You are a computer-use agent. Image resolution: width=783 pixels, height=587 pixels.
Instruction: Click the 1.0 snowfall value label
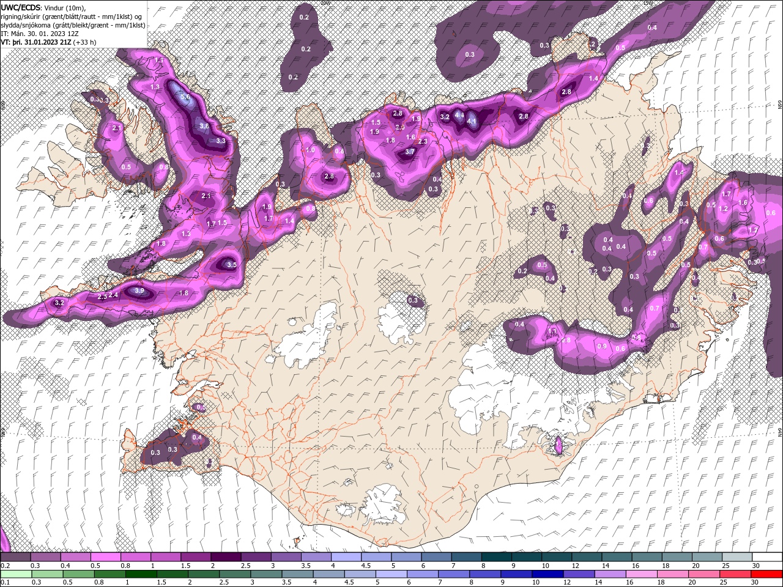pyautogui.click(x=310, y=150)
